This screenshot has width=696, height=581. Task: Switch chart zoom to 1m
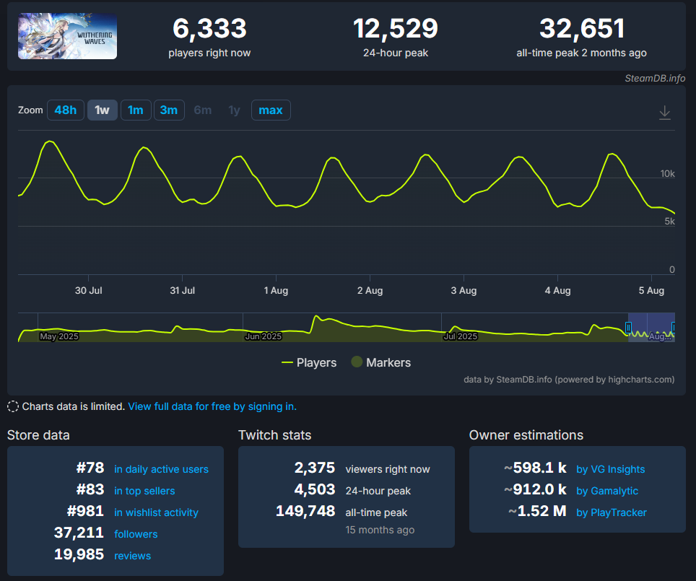[136, 110]
